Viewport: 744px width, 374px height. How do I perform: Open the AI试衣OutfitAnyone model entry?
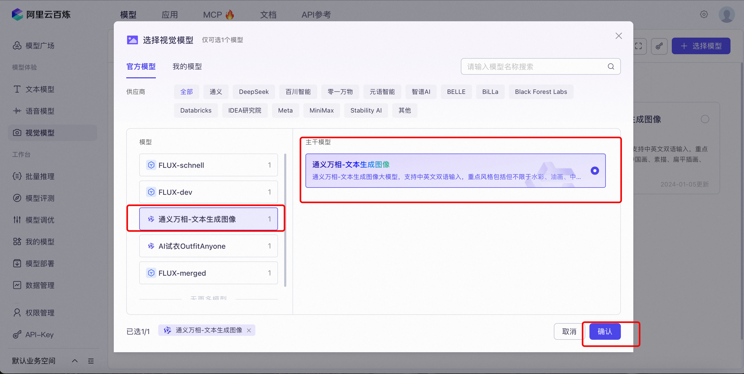pos(208,246)
